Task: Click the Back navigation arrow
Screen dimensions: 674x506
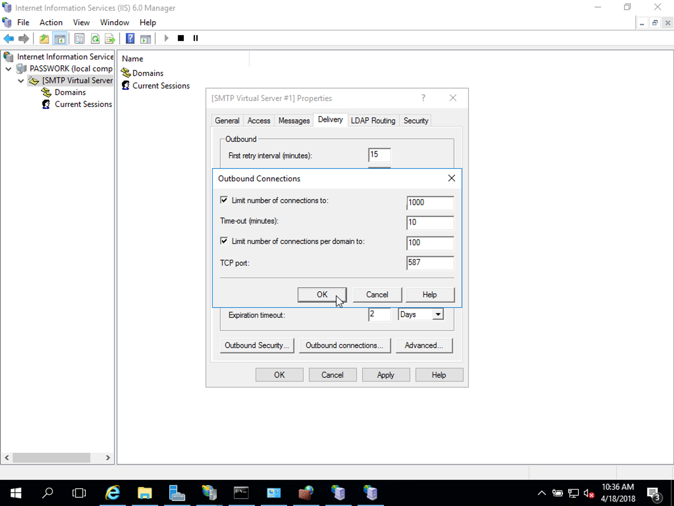Action: [8, 38]
